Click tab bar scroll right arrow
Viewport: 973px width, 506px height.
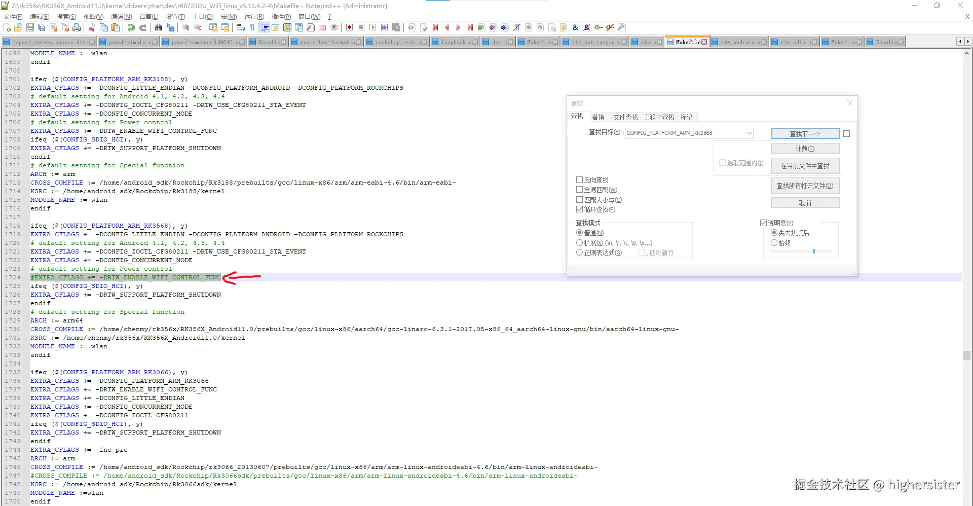pos(968,42)
